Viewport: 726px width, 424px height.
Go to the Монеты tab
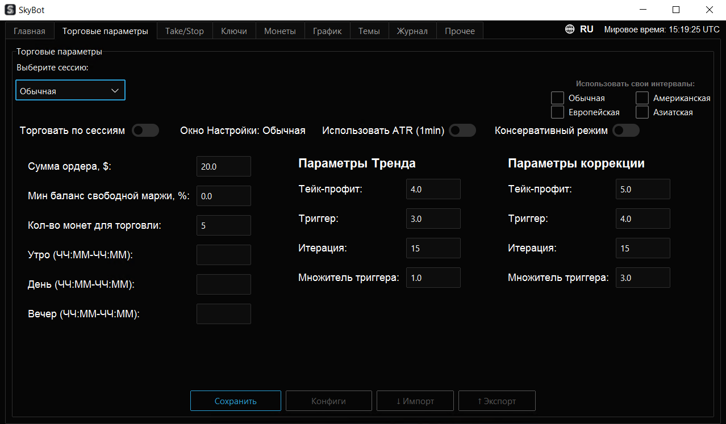click(x=280, y=31)
